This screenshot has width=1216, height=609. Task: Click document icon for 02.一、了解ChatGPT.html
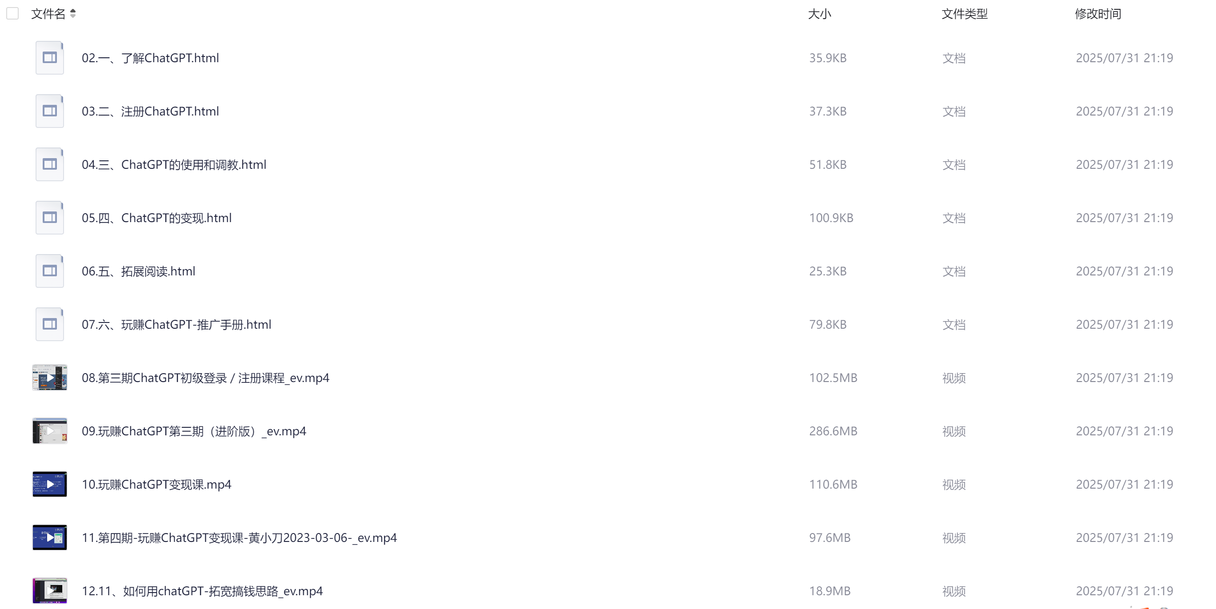tap(49, 58)
